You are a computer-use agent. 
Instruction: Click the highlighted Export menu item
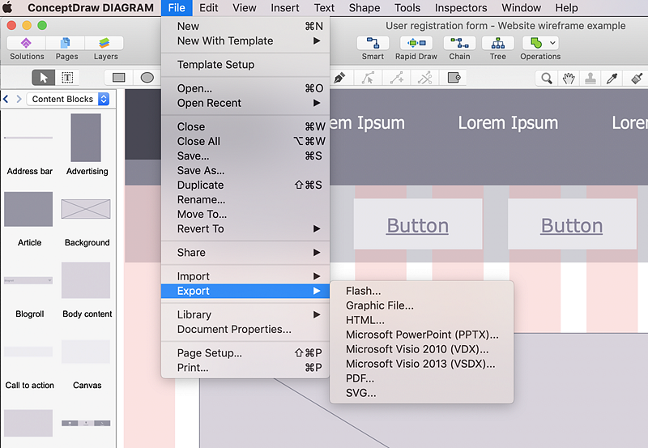click(x=245, y=291)
